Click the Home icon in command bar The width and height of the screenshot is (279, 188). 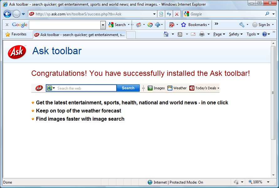tap(166, 34)
